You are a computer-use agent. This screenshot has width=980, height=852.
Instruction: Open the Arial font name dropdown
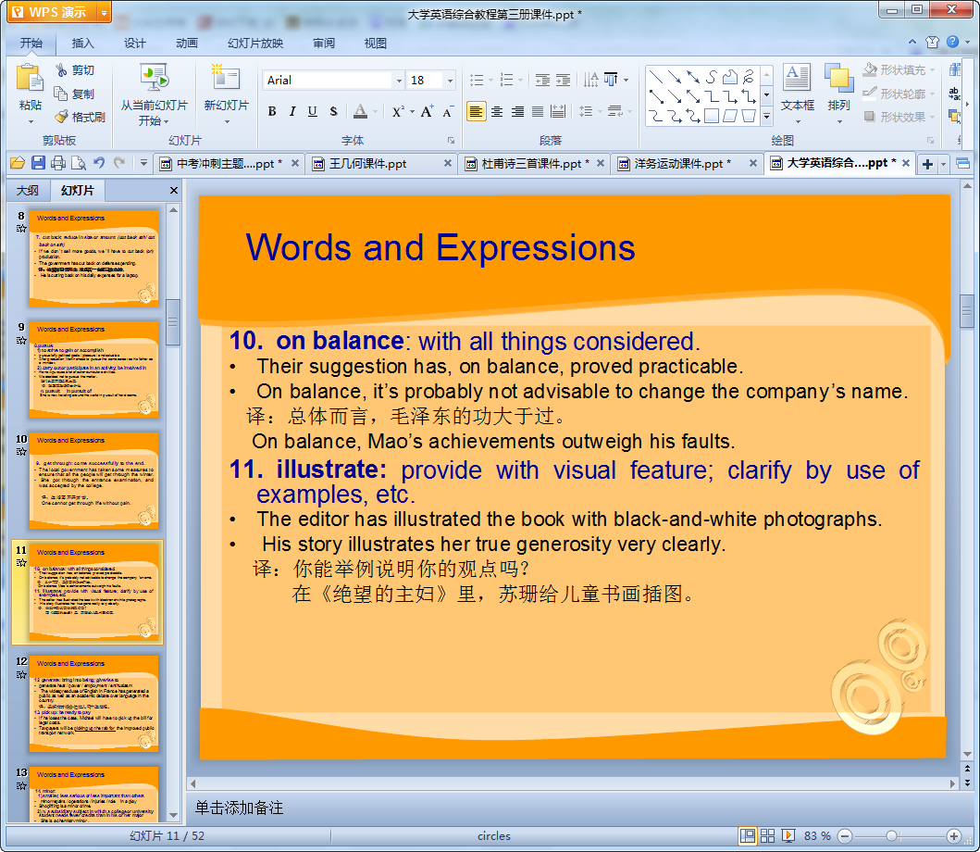tap(399, 80)
